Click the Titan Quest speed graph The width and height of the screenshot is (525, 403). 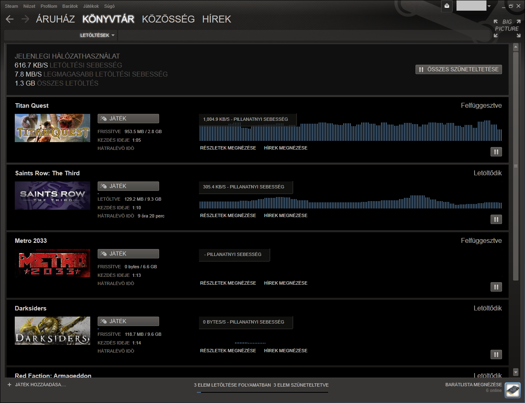[351, 131]
